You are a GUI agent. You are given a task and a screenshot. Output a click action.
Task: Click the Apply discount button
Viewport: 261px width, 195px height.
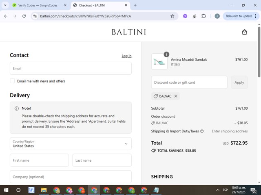point(239,82)
